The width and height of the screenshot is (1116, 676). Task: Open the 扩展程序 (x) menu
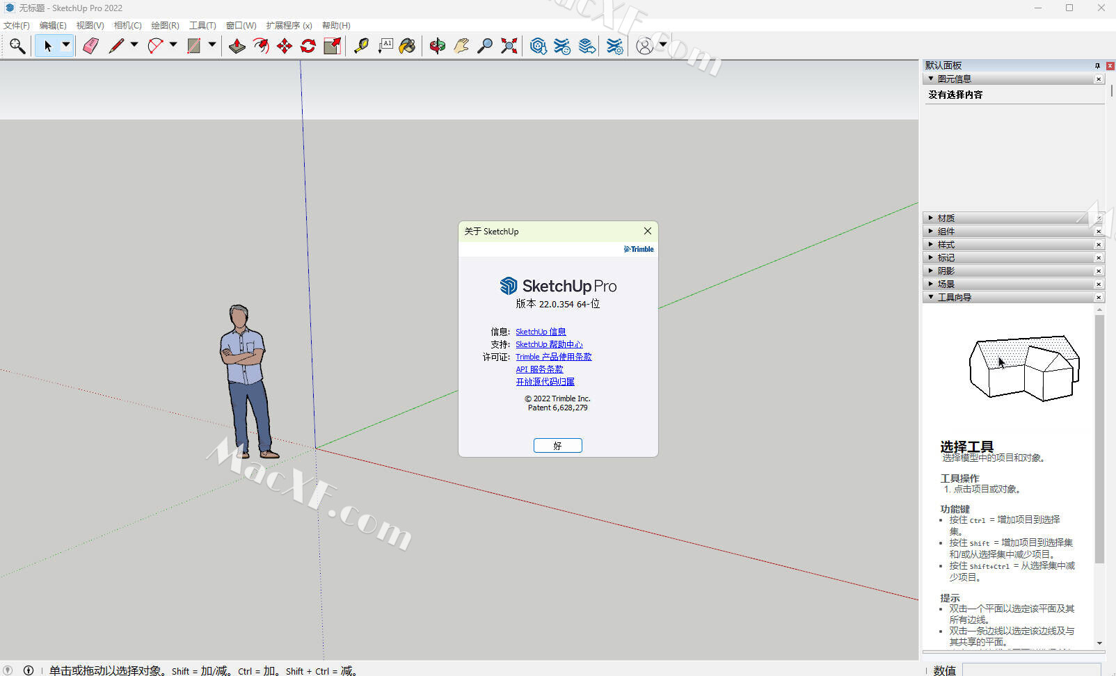(289, 26)
